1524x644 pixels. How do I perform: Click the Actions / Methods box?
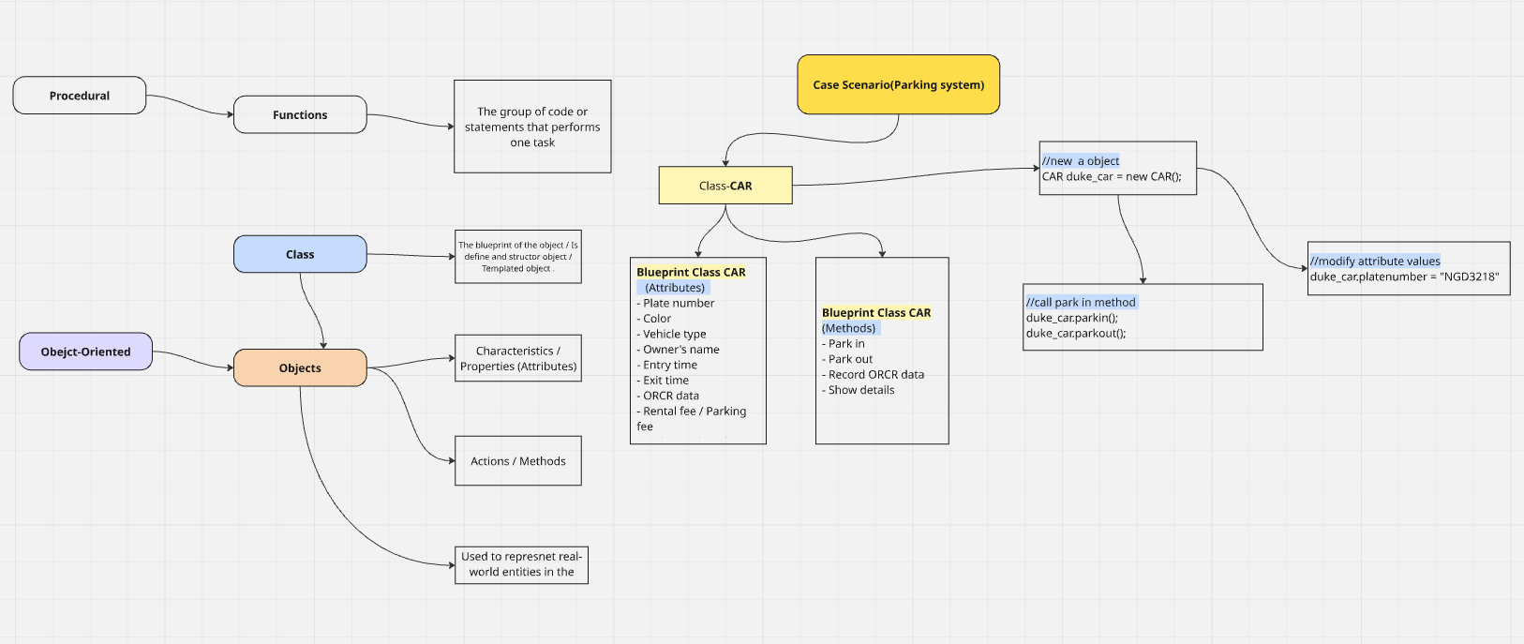518,460
